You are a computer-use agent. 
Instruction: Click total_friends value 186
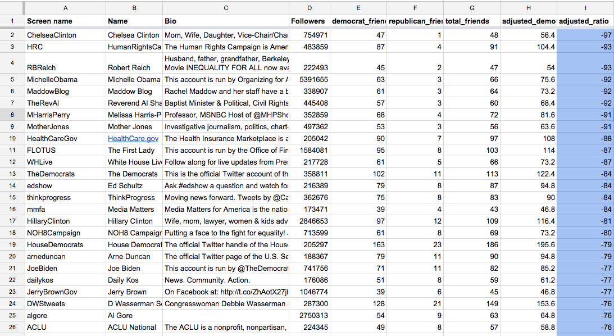tap(472, 245)
